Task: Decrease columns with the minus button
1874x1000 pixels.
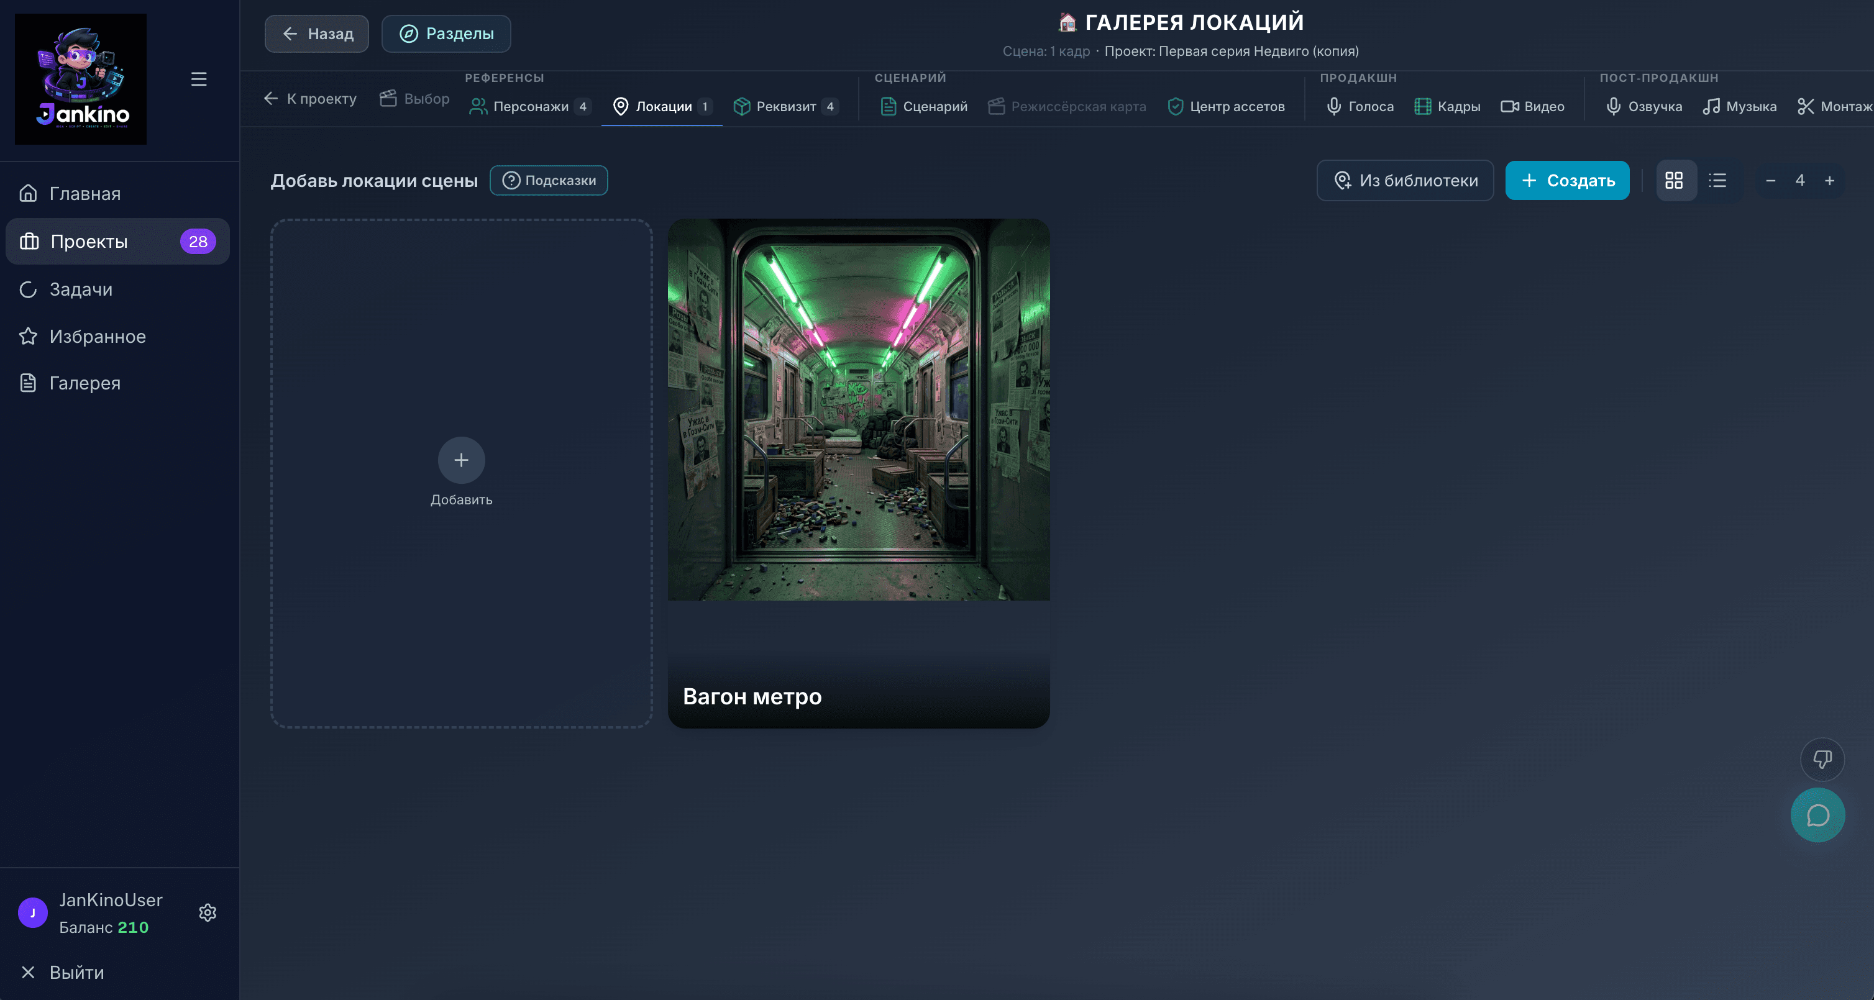Action: [1771, 180]
